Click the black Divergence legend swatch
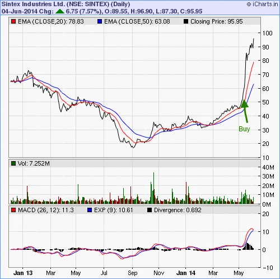Image resolution: width=280 pixels, height=279 pixels. point(150,210)
